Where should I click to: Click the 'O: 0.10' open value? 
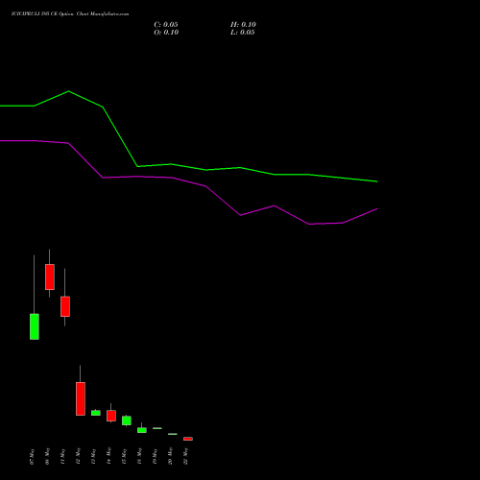click(166, 33)
